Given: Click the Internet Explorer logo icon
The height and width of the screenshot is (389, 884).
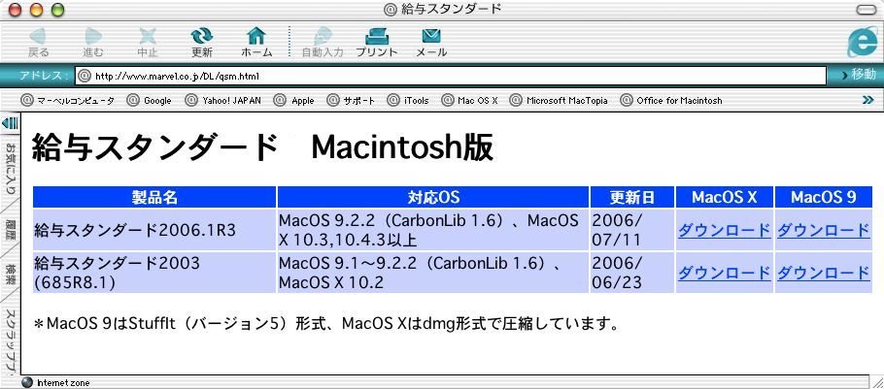Looking at the screenshot, I should coord(861,42).
